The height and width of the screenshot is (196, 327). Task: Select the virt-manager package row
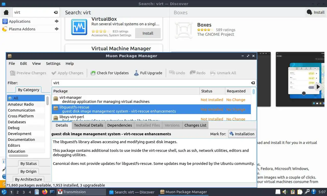click(151, 100)
